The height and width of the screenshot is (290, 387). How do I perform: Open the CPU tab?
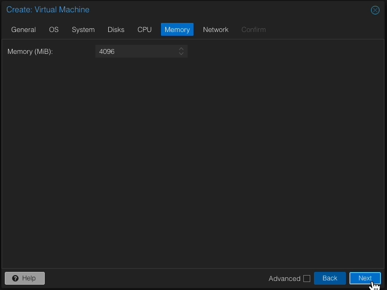144,30
